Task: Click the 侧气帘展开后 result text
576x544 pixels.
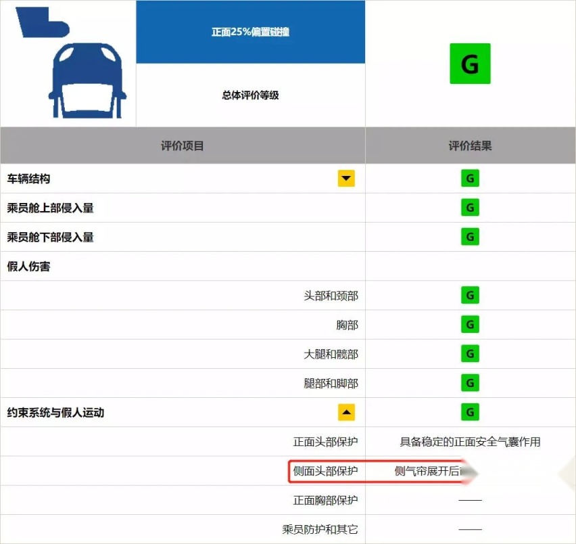Action: [427, 471]
